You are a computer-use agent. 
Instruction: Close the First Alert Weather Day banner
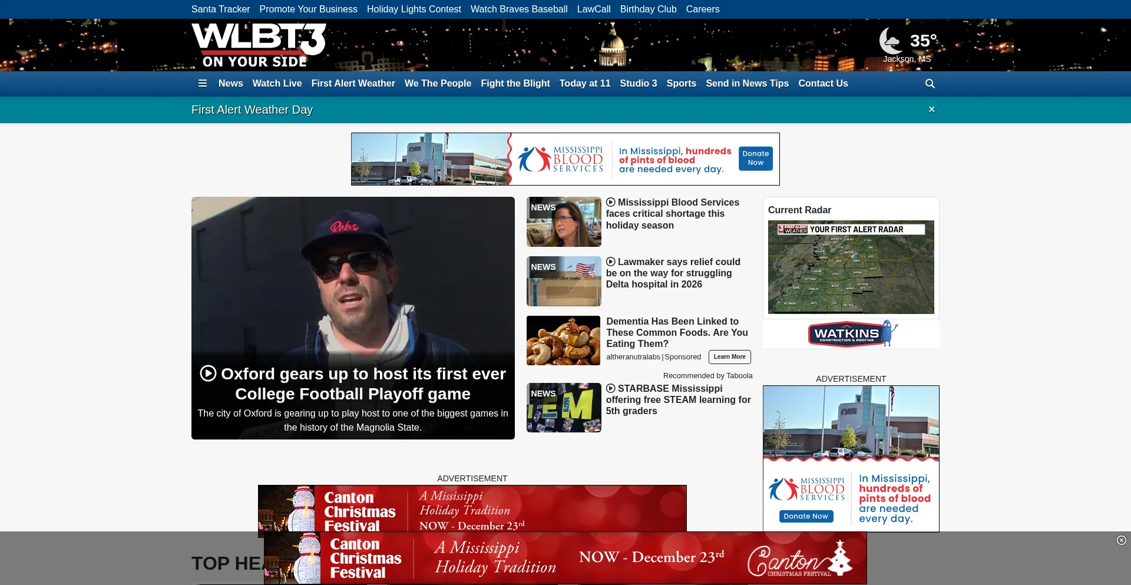tap(932, 109)
